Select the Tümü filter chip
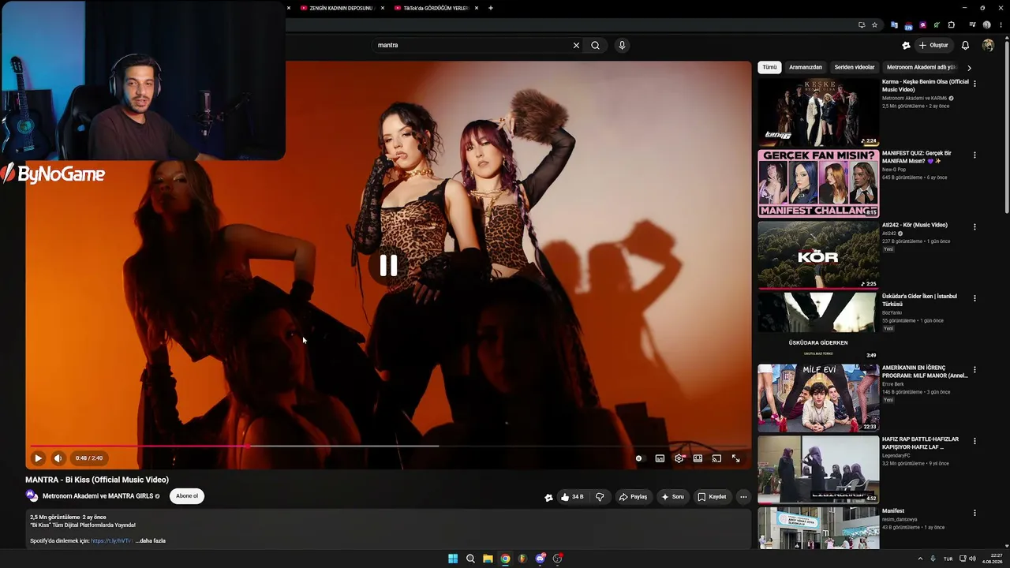 [769, 68]
